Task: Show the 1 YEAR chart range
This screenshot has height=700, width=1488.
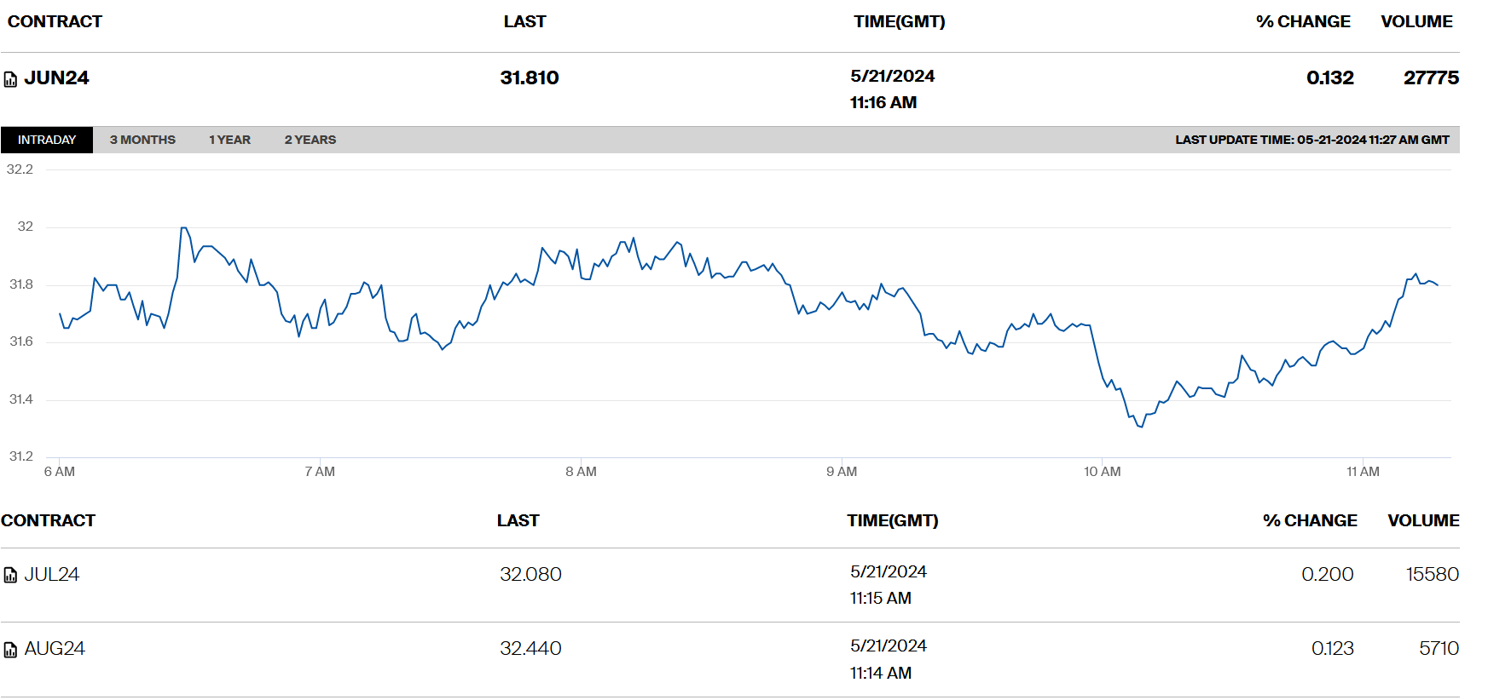Action: pos(229,140)
